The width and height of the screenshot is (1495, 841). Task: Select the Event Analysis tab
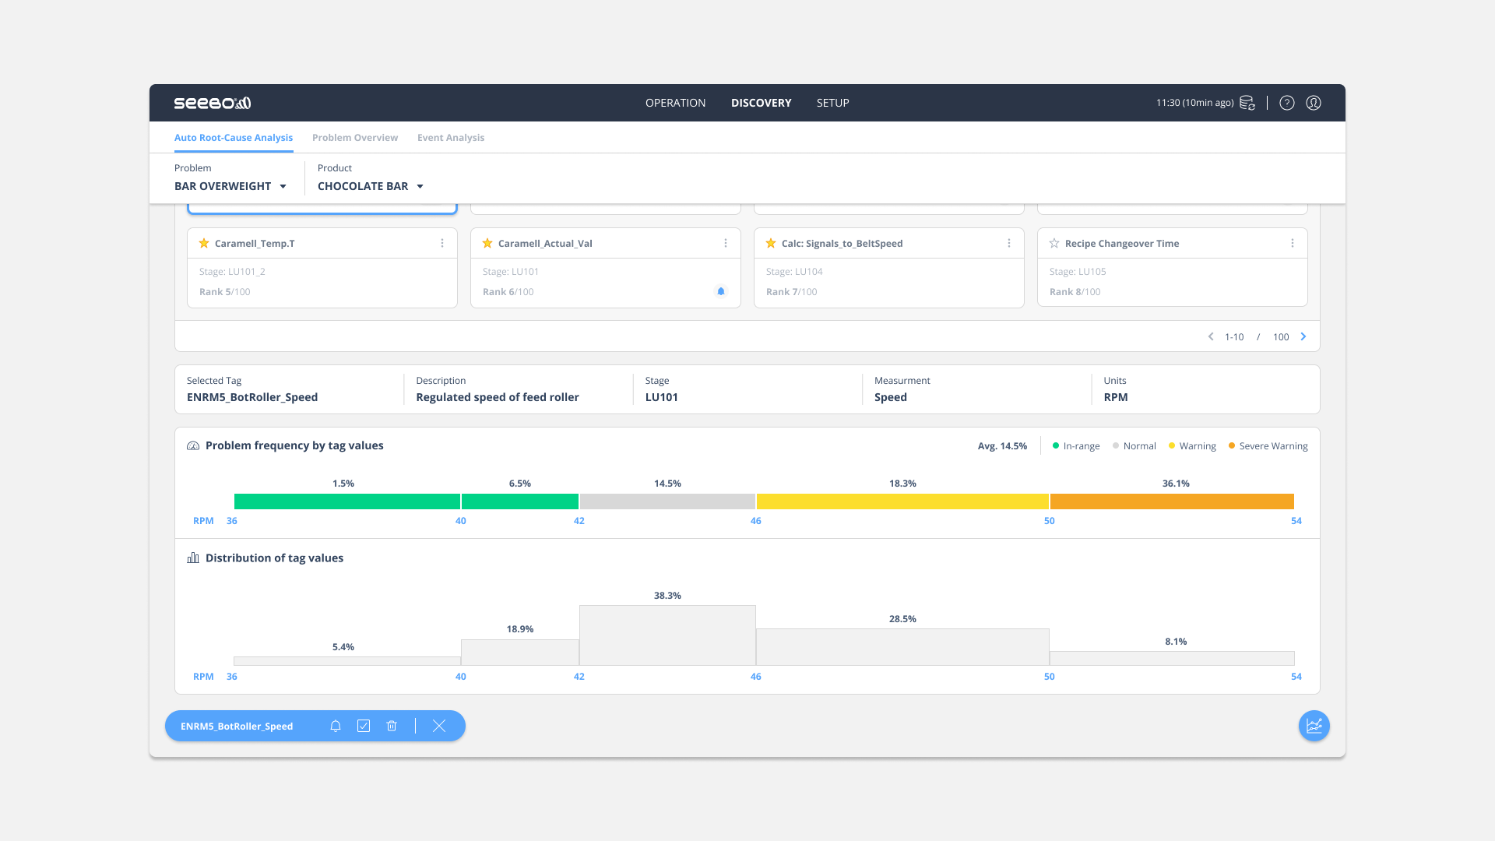point(451,138)
